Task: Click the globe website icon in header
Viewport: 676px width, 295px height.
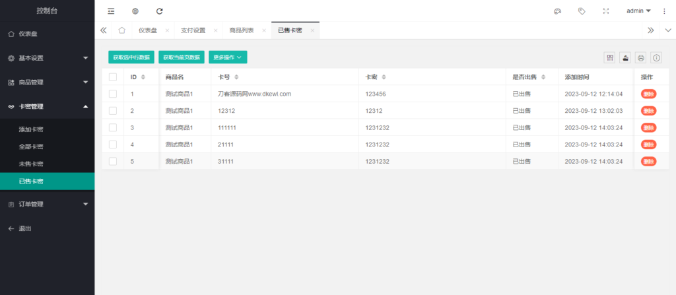Action: (135, 11)
